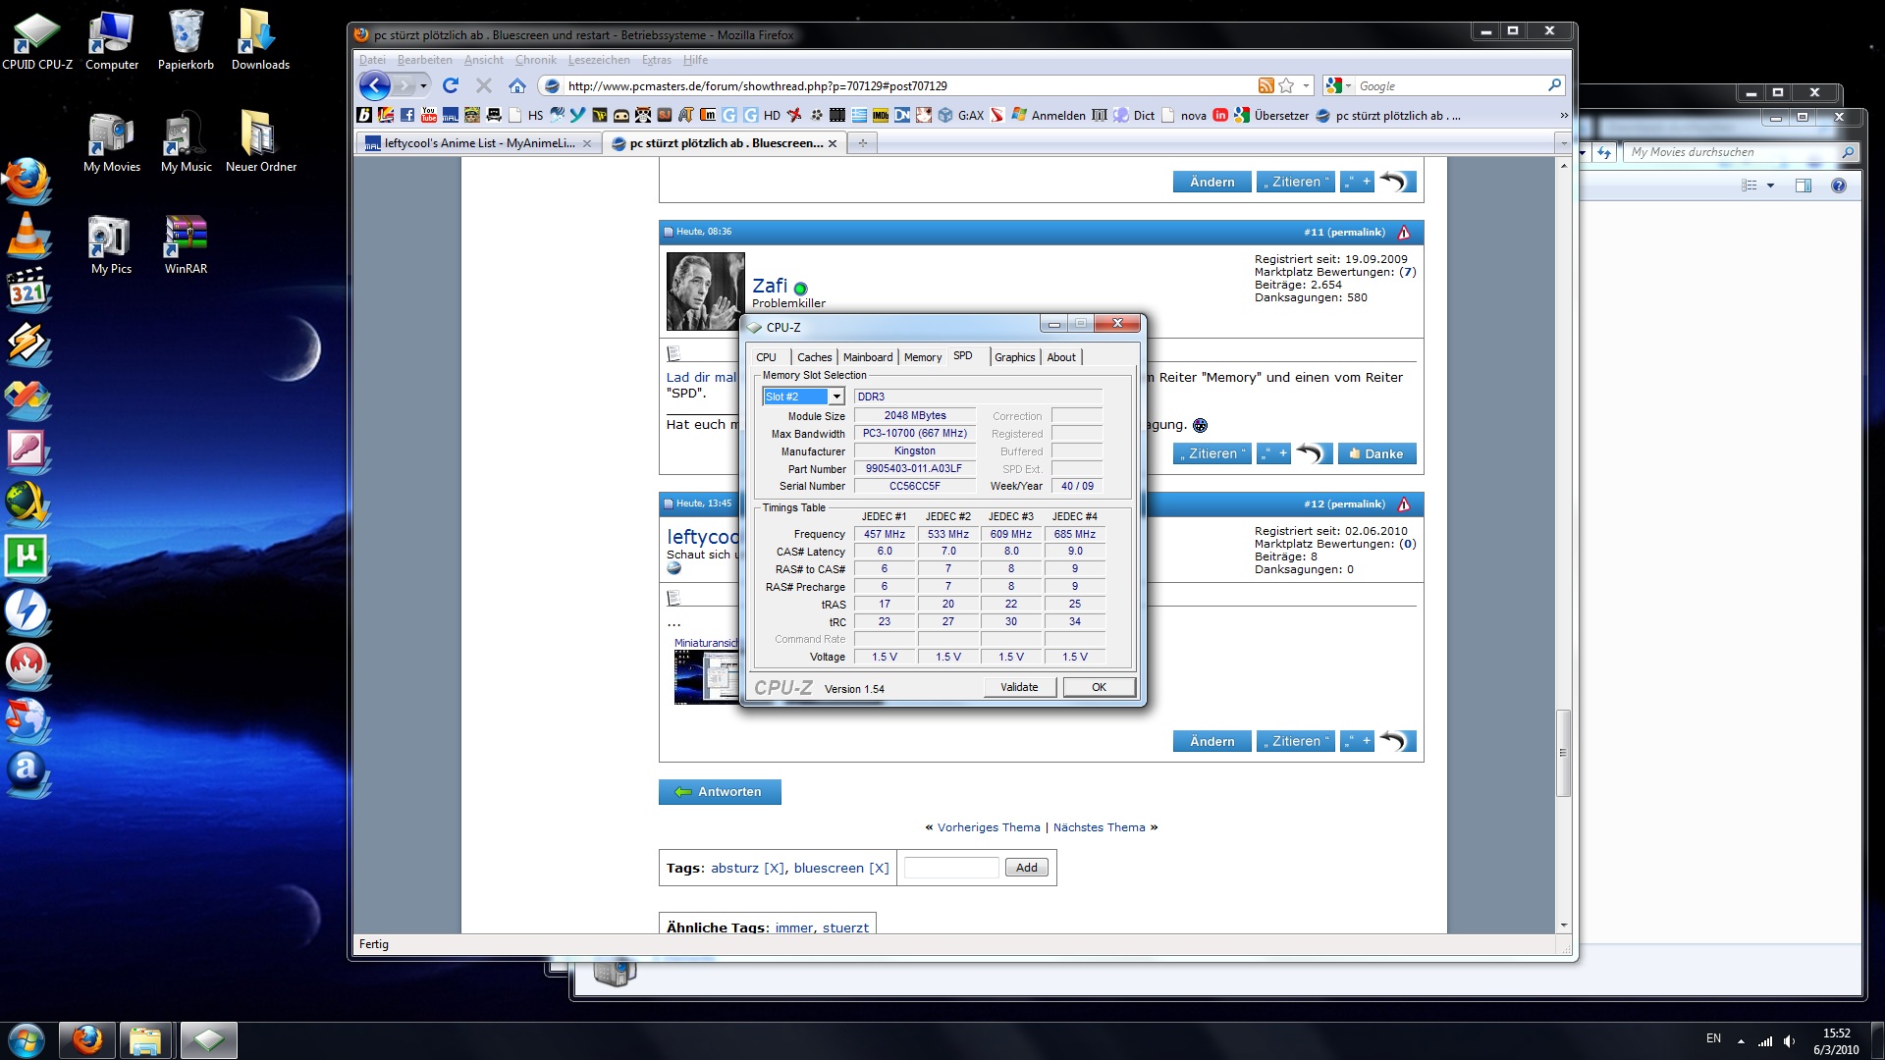Launch Media Player Classic 321 icon
This screenshot has height=1060, width=1885.
tap(27, 290)
